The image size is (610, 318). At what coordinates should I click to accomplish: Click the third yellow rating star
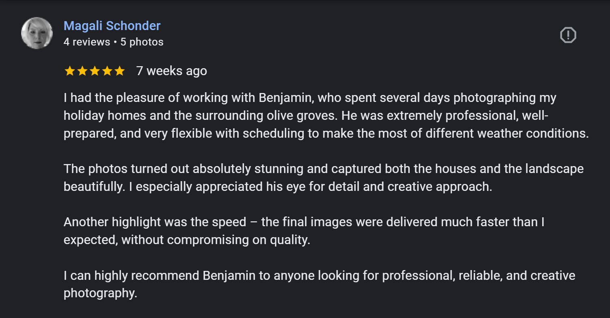95,71
